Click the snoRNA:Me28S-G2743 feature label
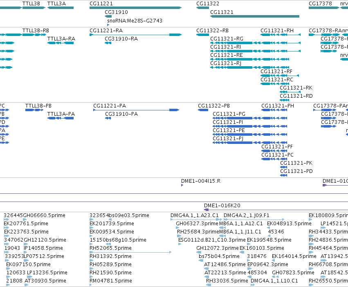 (x=135, y=20)
